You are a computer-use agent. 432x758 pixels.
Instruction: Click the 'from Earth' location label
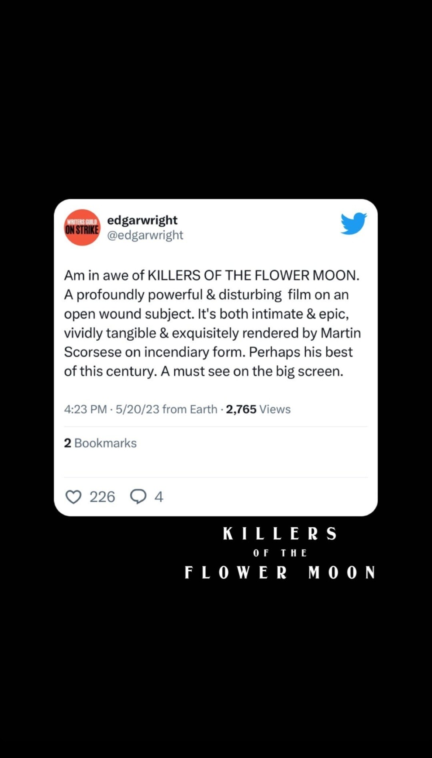[x=190, y=409]
